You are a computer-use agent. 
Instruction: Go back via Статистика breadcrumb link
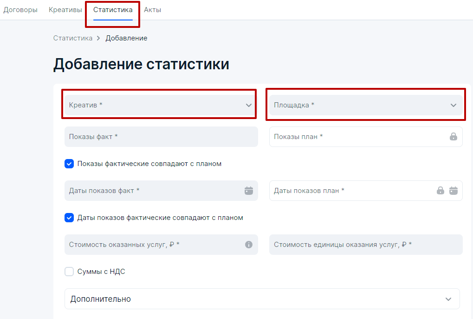coord(73,38)
